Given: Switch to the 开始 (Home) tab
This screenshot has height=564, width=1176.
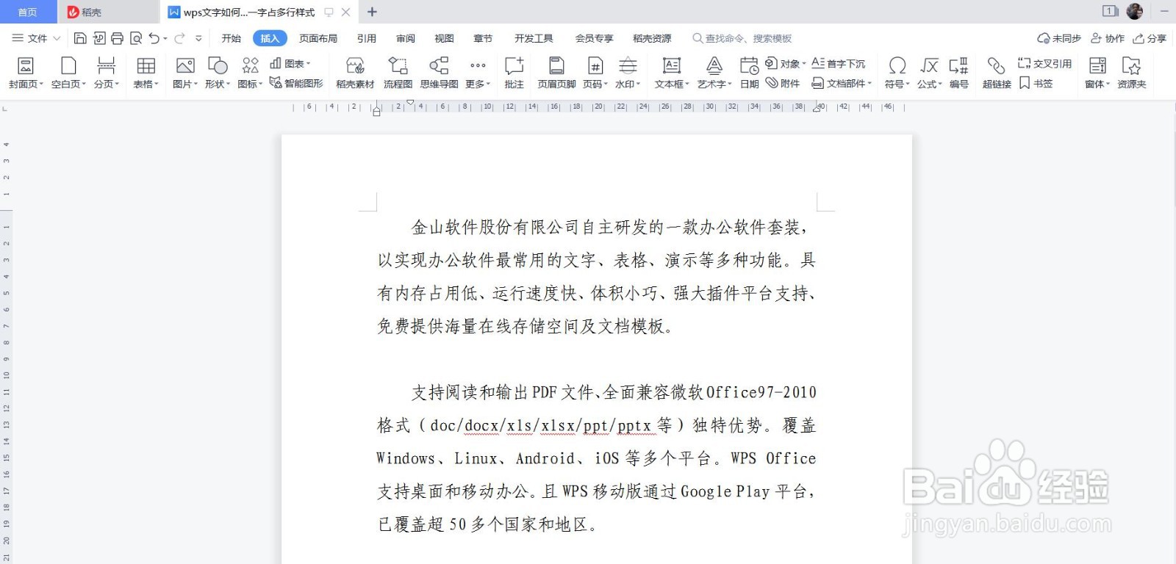Looking at the screenshot, I should coord(232,38).
